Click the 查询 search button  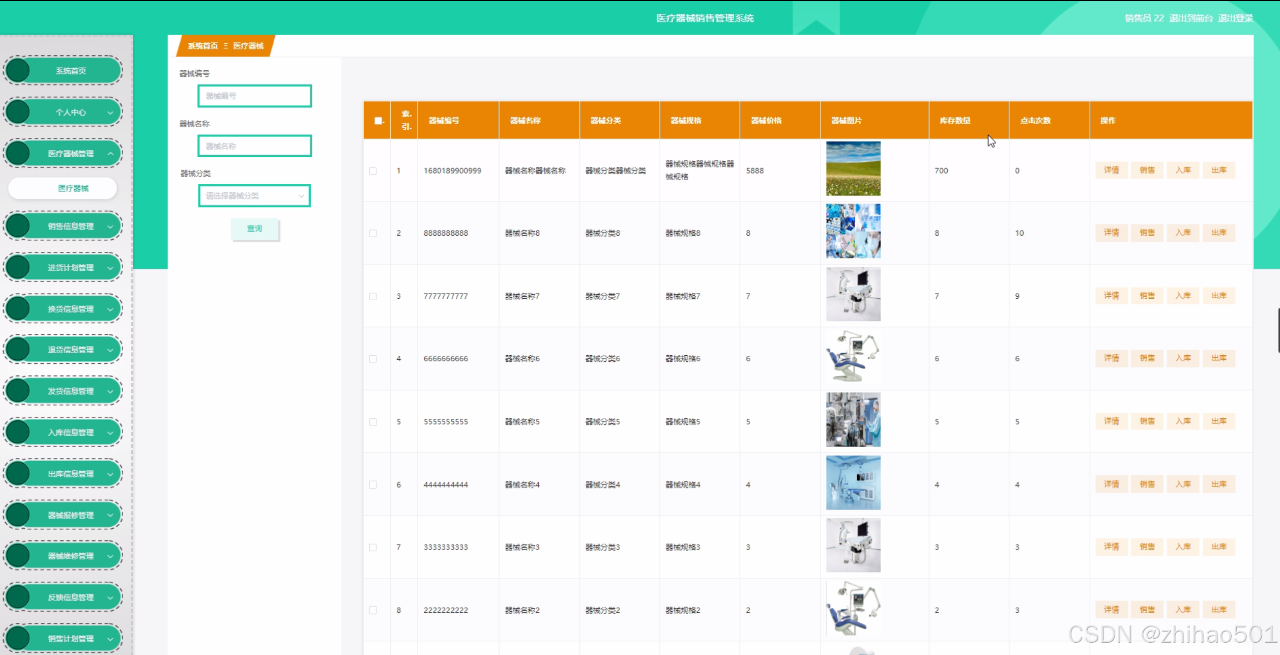[x=254, y=229]
